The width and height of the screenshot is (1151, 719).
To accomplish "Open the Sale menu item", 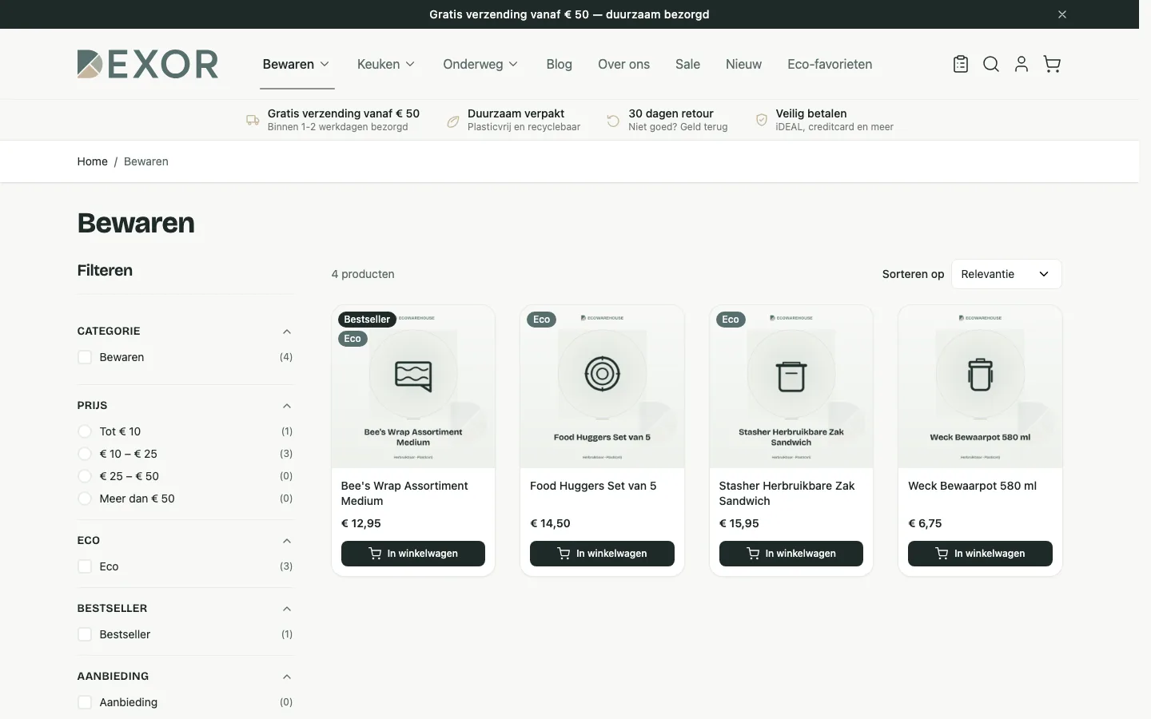I will click(x=687, y=64).
